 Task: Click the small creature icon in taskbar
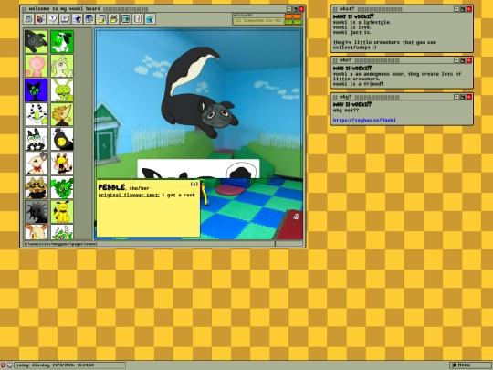tap(10, 365)
